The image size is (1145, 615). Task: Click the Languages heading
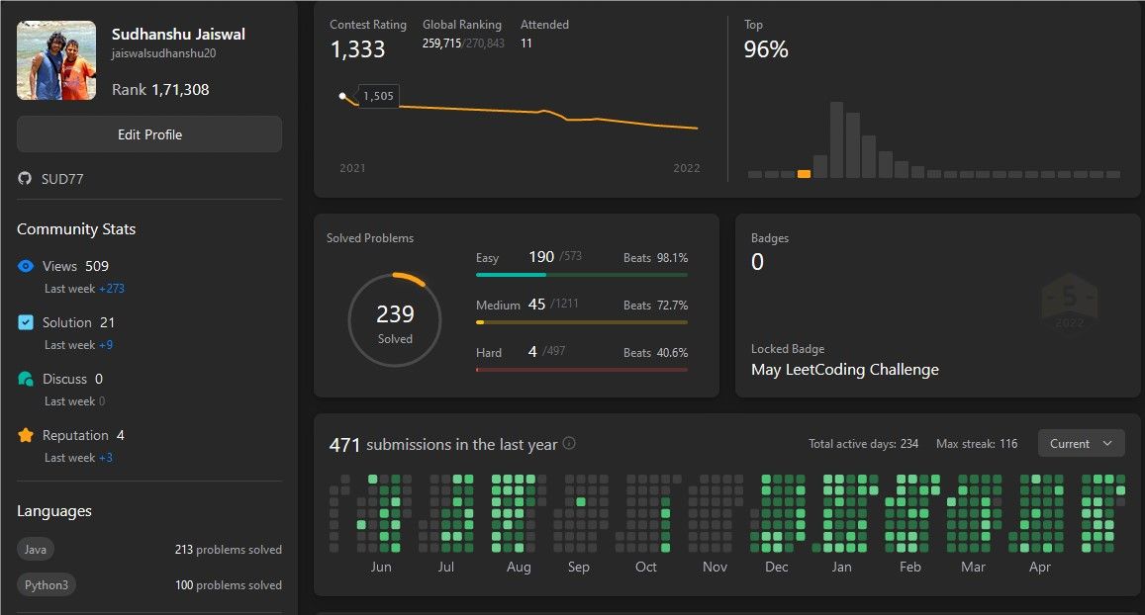(54, 510)
